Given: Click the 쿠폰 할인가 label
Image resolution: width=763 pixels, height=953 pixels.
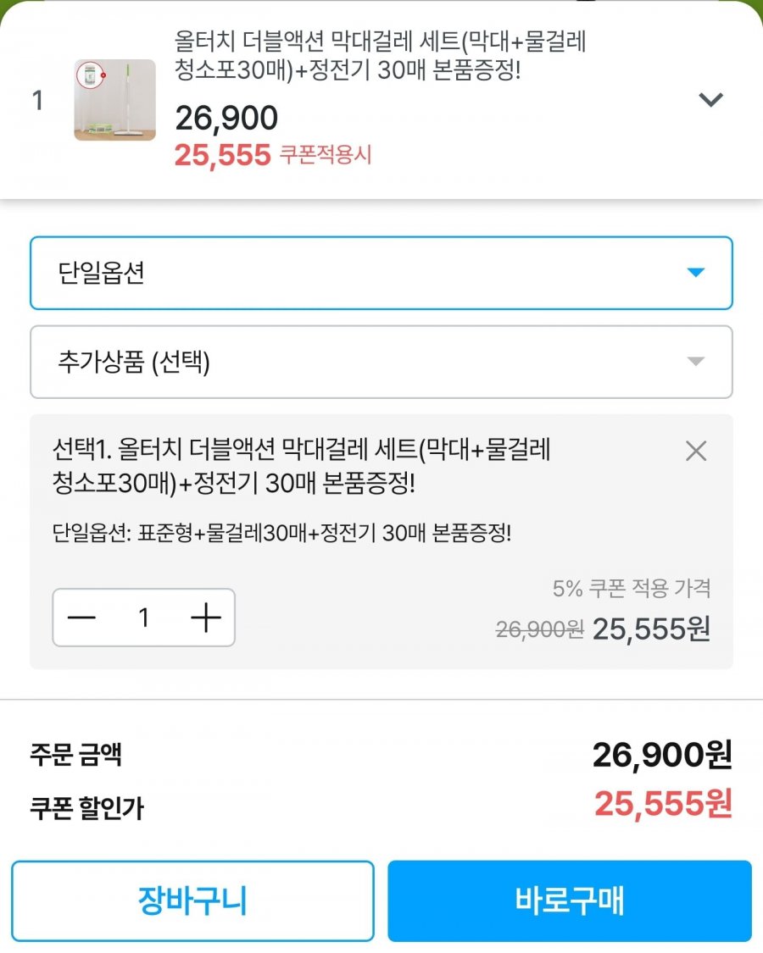Looking at the screenshot, I should point(86,808).
